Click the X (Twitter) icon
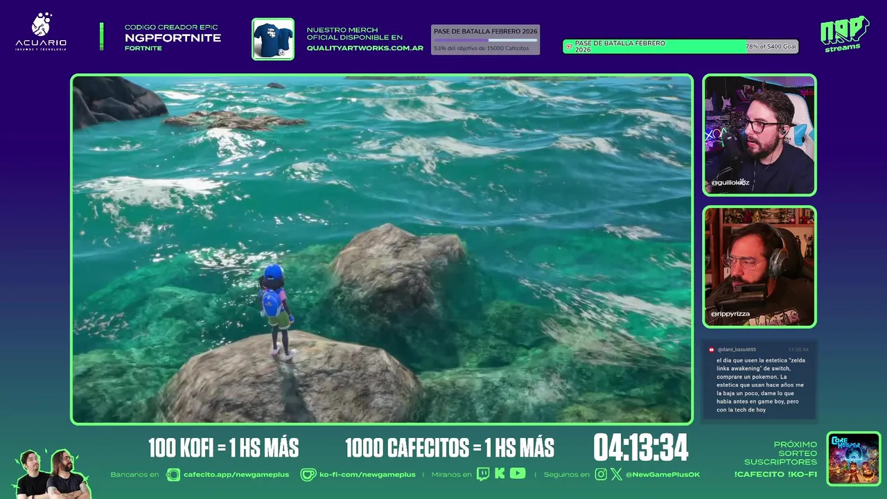Screen dimensions: 887x499 click(617, 474)
